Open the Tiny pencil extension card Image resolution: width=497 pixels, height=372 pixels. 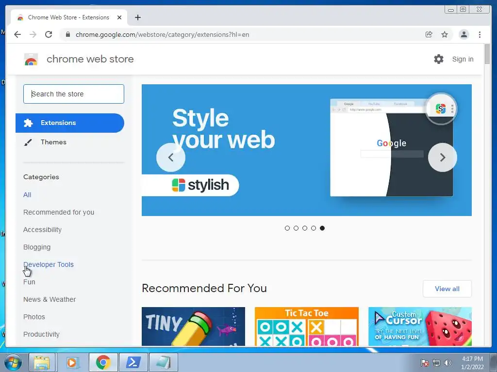193,326
